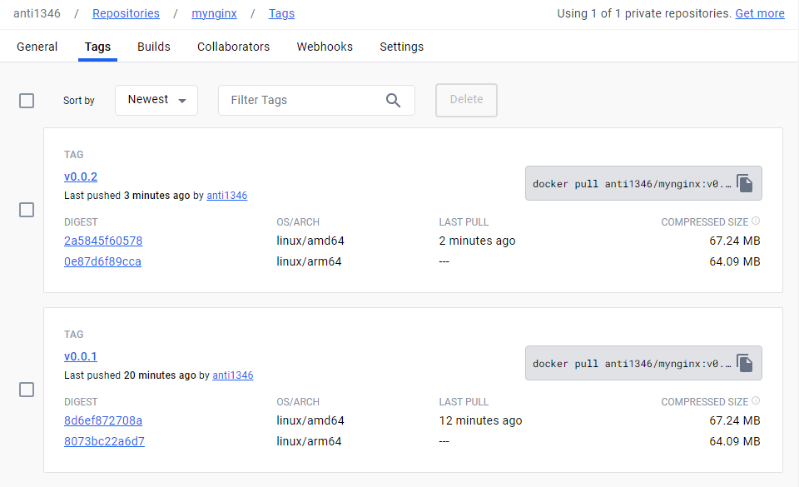799x487 pixels.
Task: Open the Collaborators tab
Action: (x=233, y=47)
